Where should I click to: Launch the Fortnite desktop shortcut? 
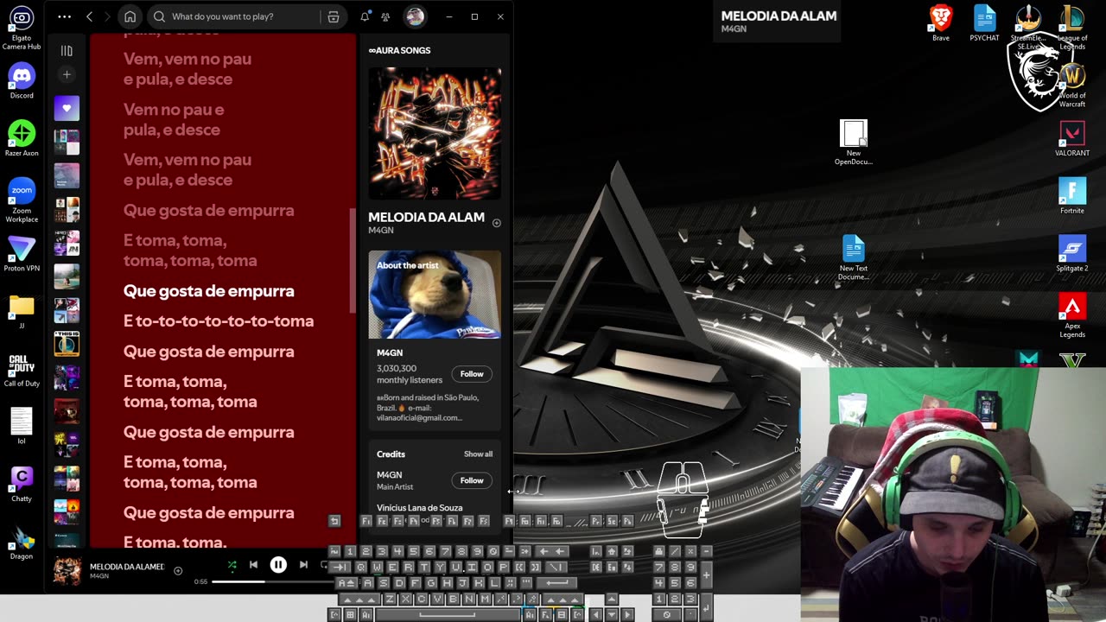1072,196
